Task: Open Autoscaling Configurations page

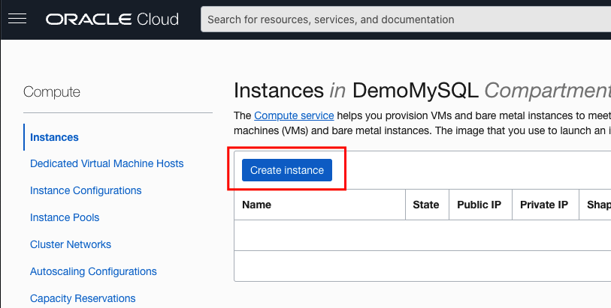Action: [x=93, y=271]
